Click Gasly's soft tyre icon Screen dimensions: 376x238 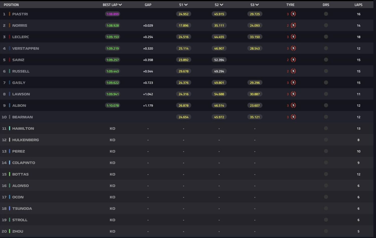[x=293, y=82]
